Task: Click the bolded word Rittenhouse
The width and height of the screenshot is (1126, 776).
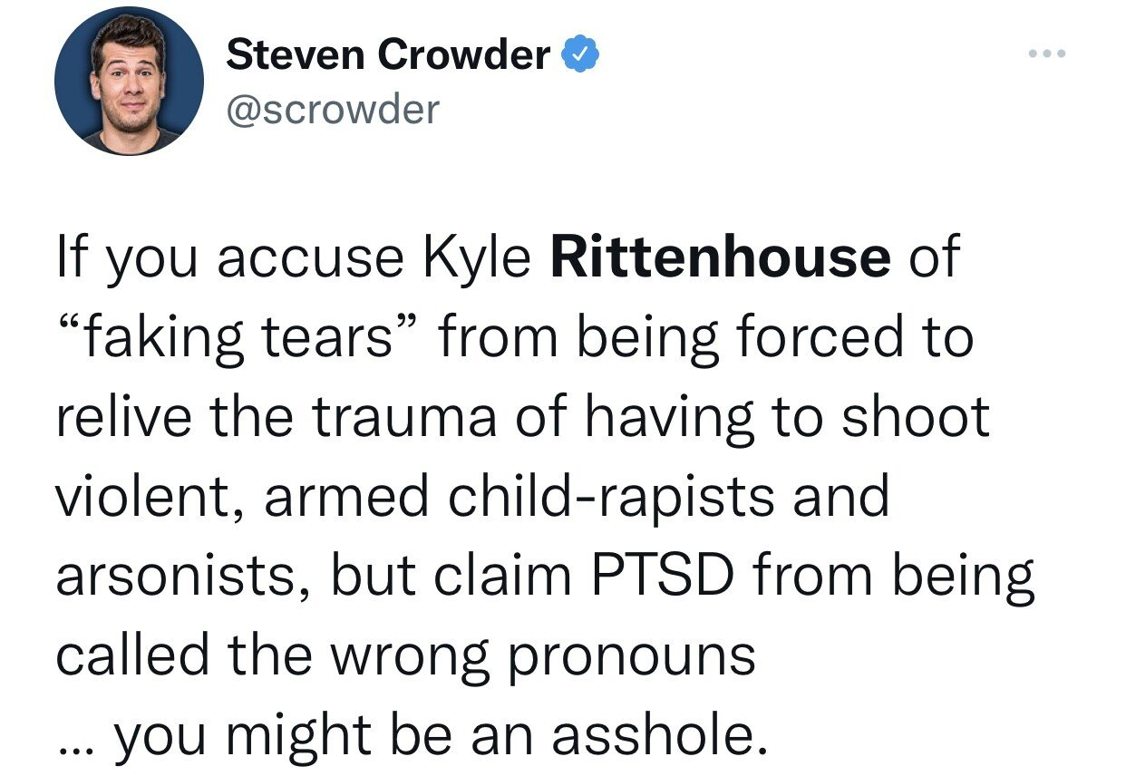Action: tap(721, 259)
